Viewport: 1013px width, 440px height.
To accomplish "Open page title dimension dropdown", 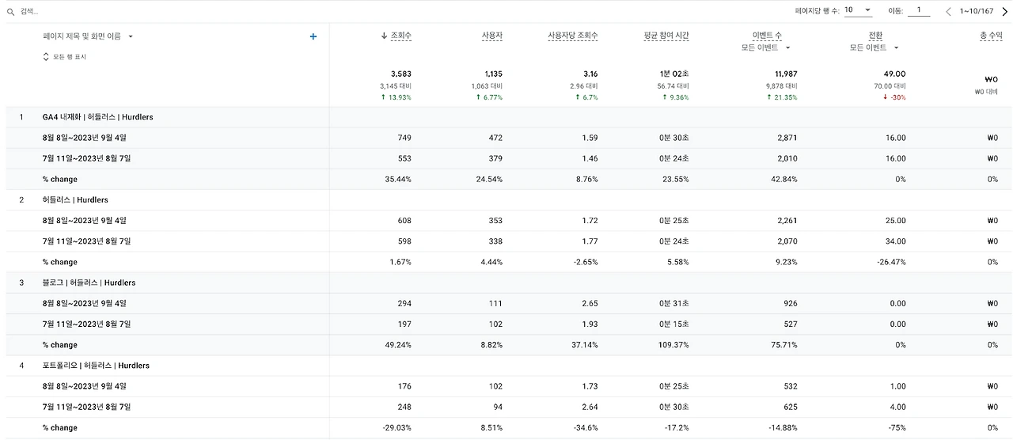I will tap(88, 36).
